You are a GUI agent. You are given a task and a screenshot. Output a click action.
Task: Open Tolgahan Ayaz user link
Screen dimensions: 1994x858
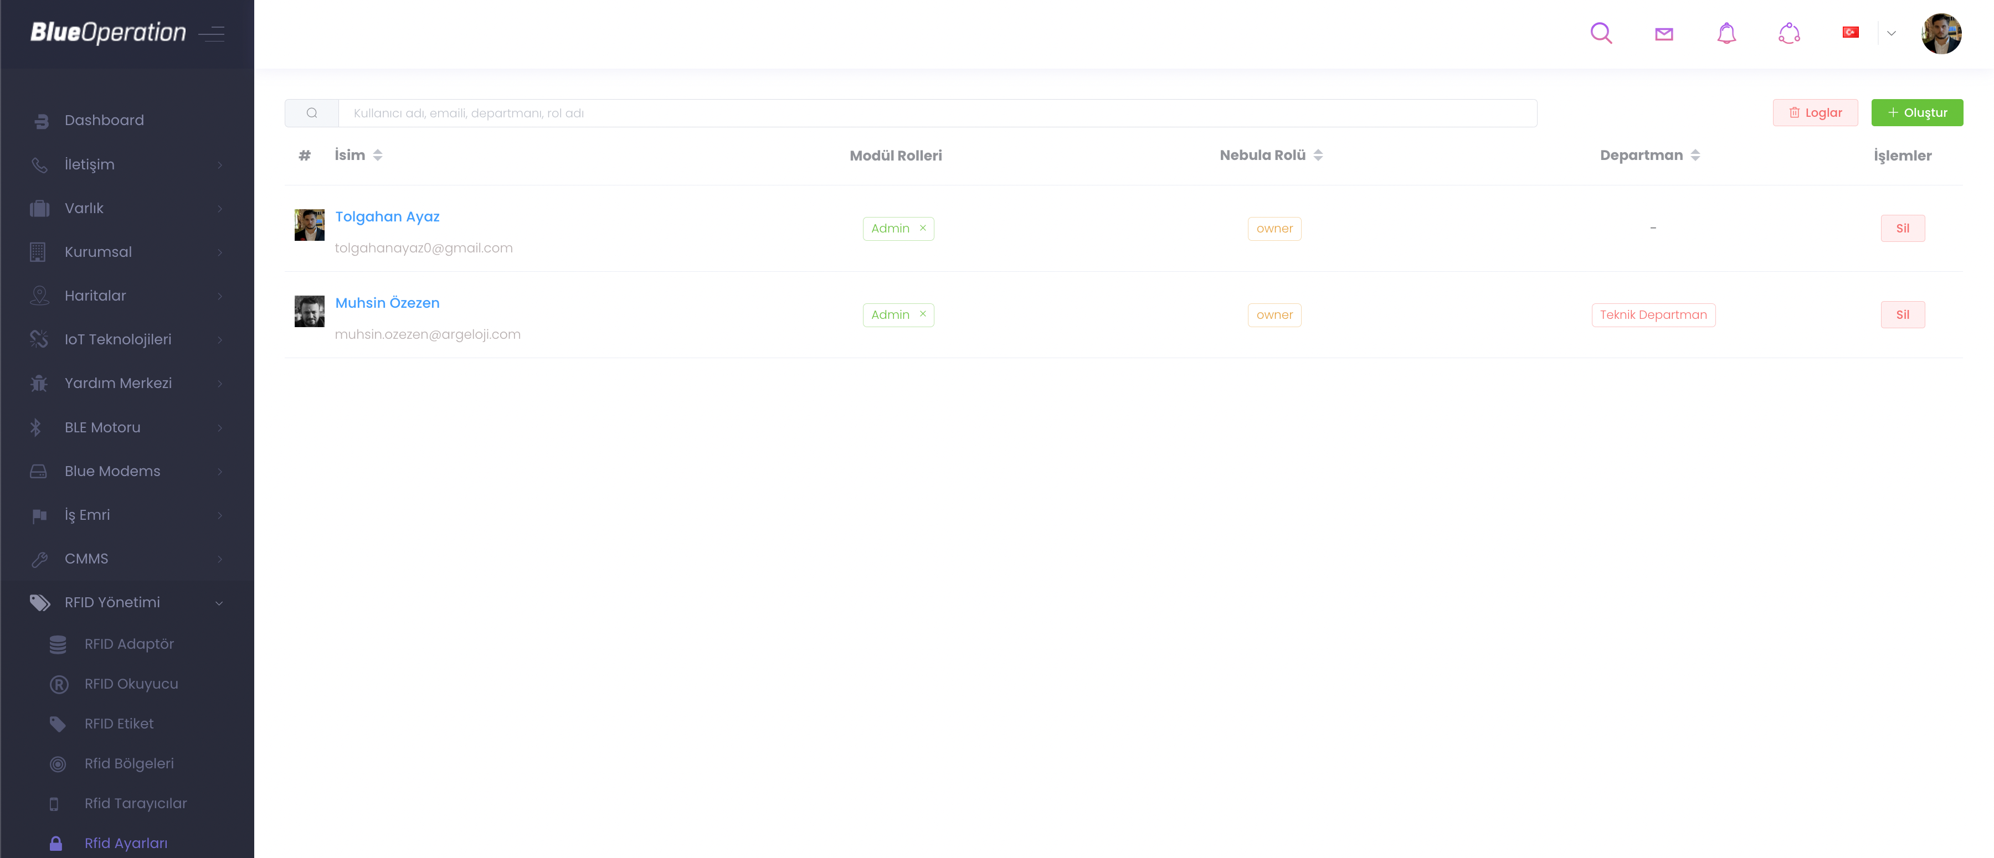tap(387, 216)
